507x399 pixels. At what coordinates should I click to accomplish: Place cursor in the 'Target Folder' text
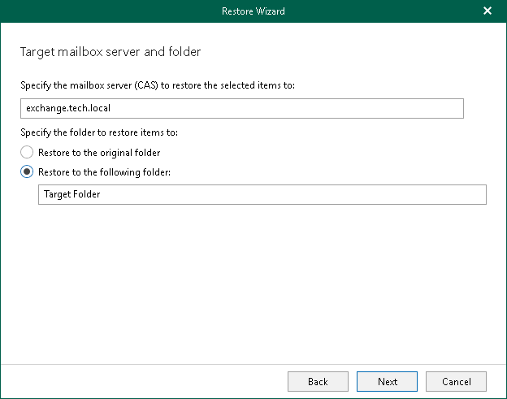(72, 195)
